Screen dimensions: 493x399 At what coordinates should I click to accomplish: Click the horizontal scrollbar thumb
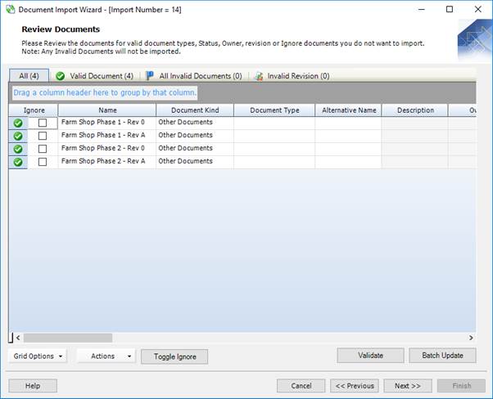pos(67,337)
